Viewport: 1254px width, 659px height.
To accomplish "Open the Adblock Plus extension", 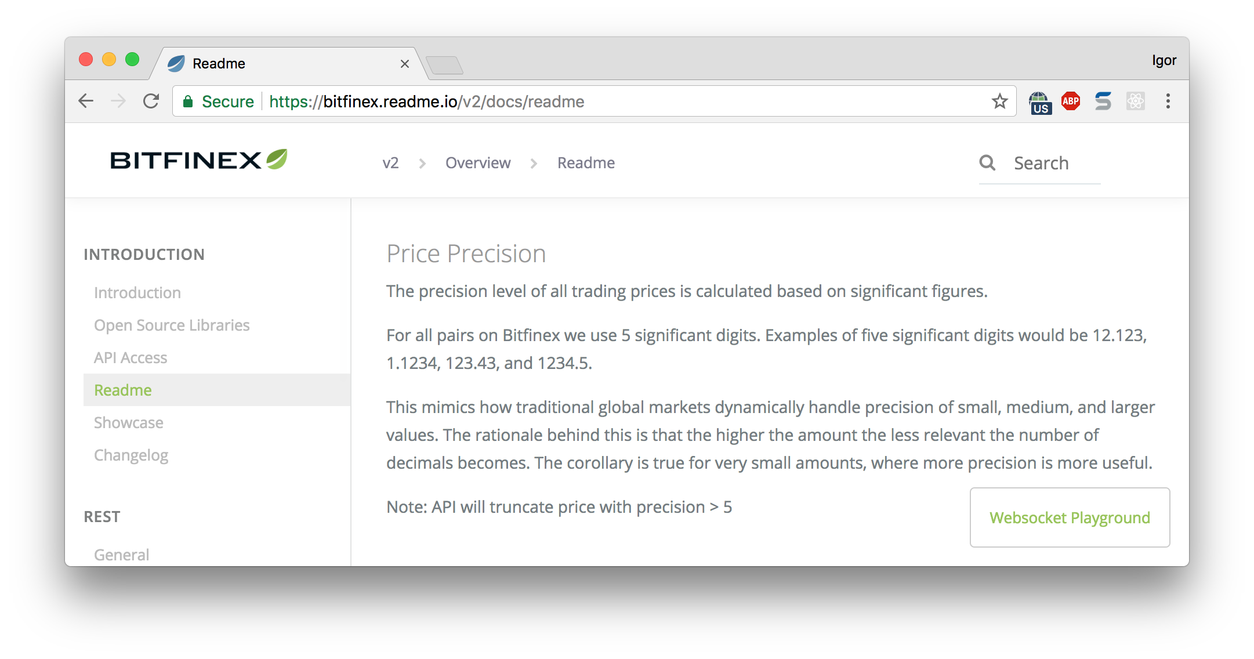I will click(1070, 101).
